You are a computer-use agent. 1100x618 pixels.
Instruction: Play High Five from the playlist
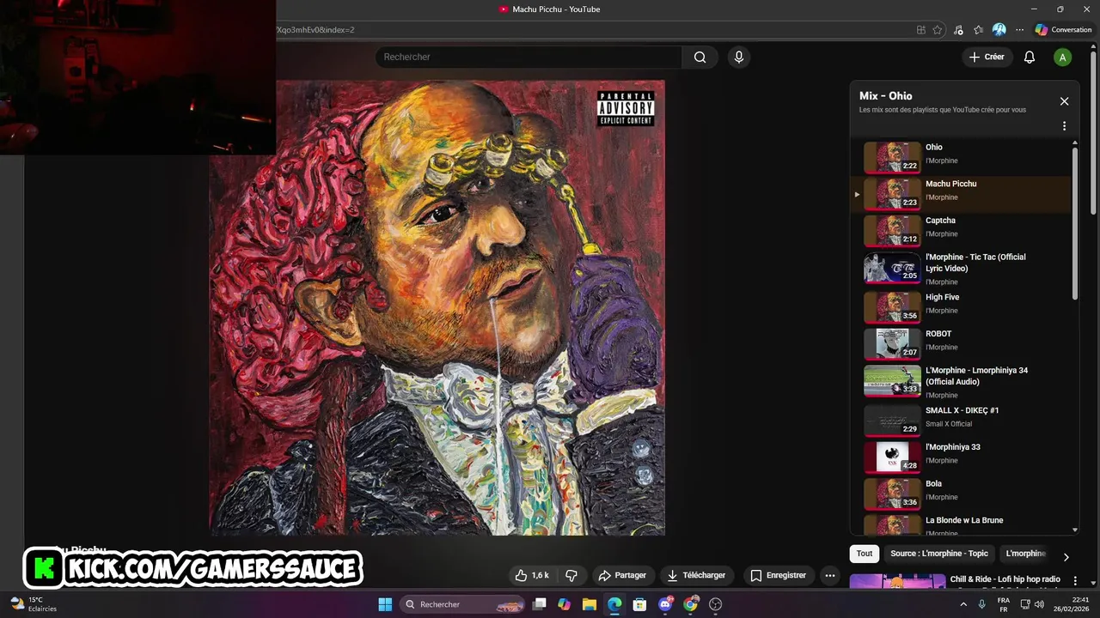[x=962, y=306]
